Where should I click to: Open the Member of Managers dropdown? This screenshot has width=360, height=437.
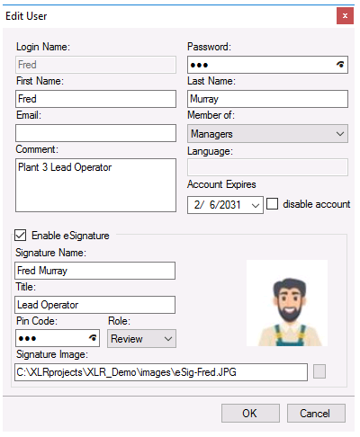click(x=267, y=134)
